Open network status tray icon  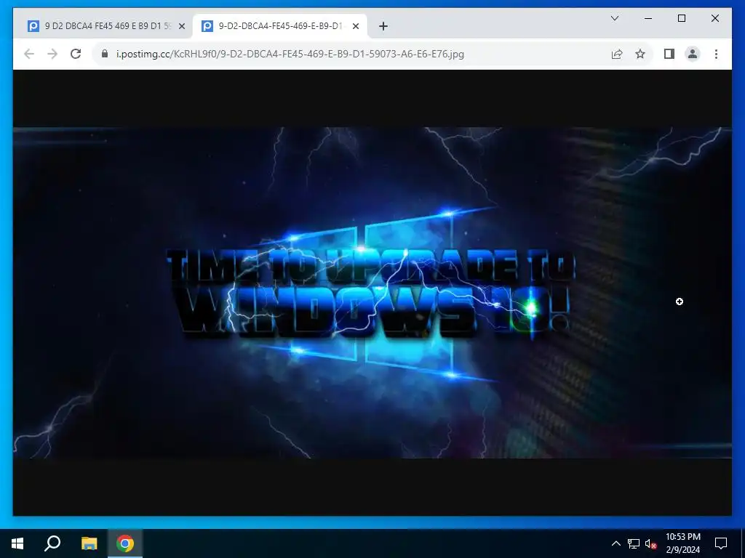(634, 543)
